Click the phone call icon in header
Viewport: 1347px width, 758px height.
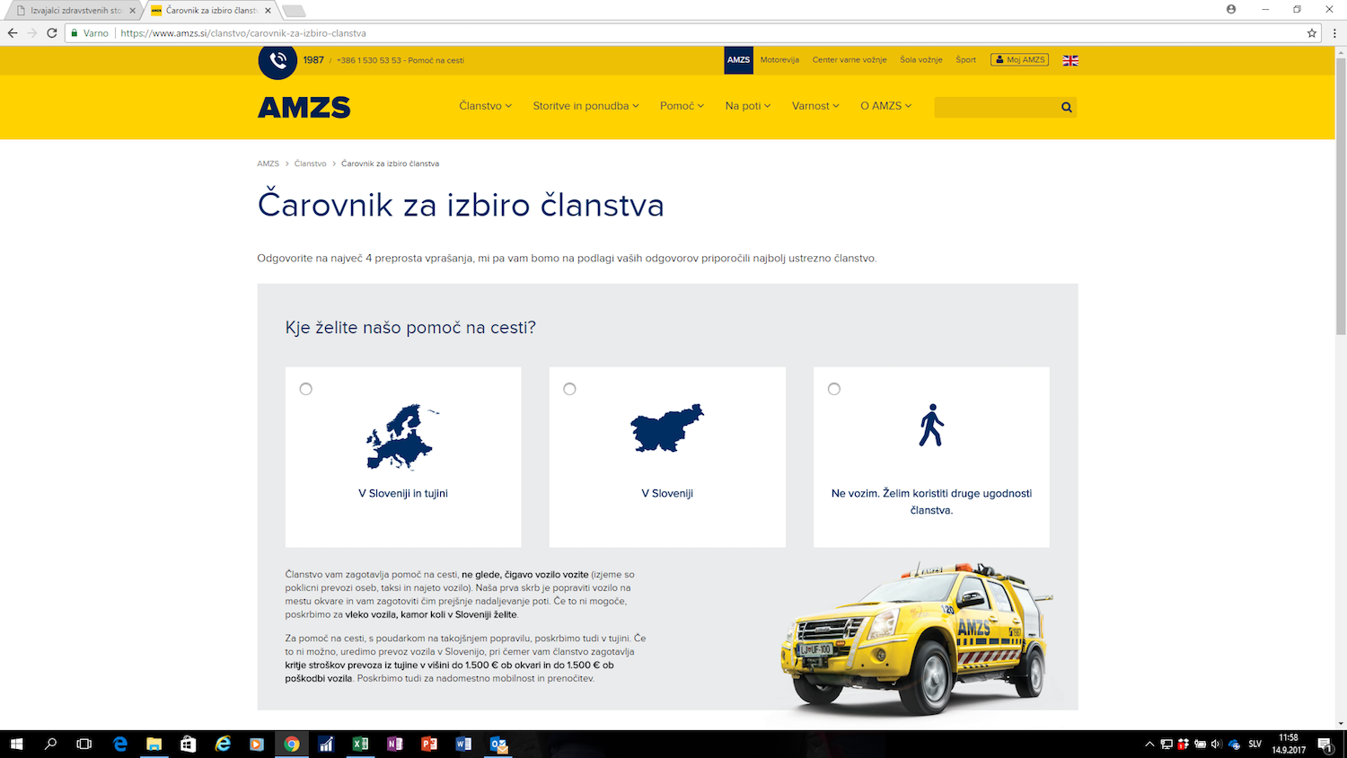click(277, 61)
